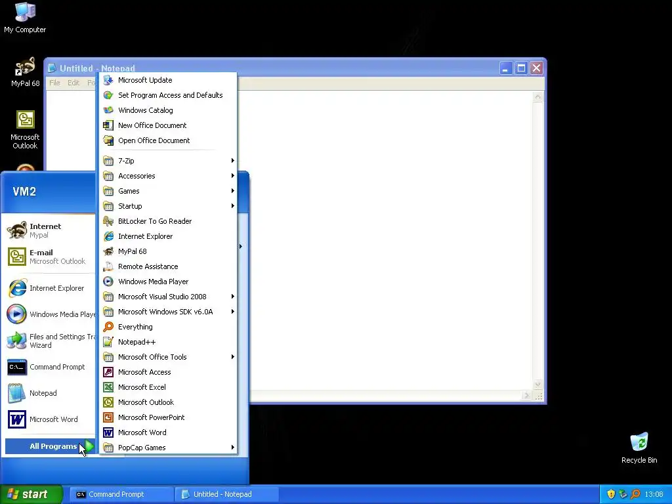672x504 pixels.
Task: Open Microsoft Excel
Action: (168, 387)
